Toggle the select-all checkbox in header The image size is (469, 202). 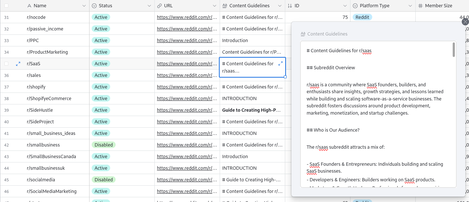pos(6,6)
